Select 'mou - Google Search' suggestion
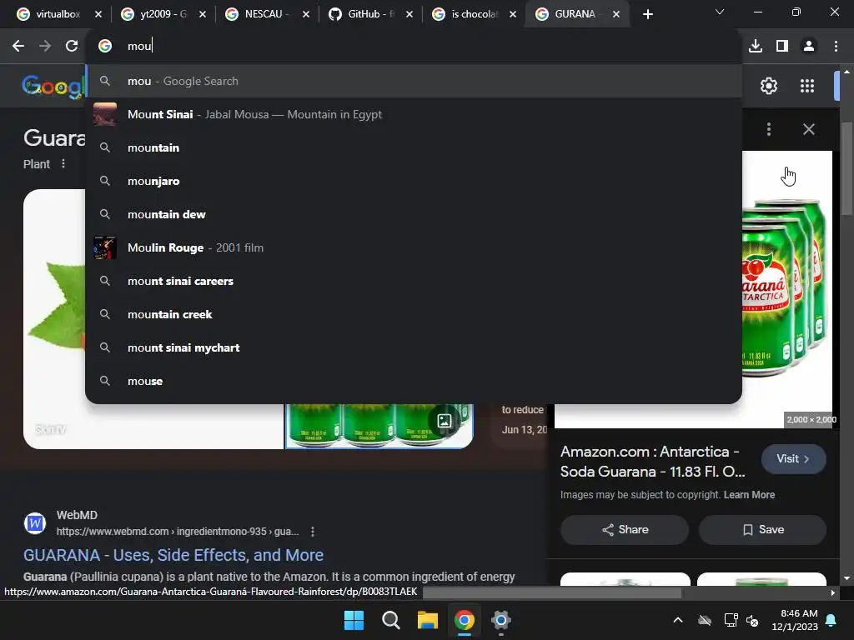Image resolution: width=854 pixels, height=640 pixels. (414, 81)
